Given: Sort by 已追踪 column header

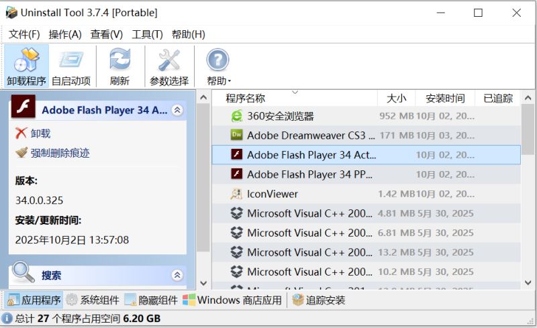Looking at the screenshot, I should coord(497,98).
